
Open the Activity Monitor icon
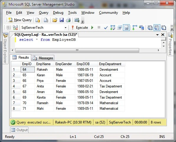[x=77, y=20]
